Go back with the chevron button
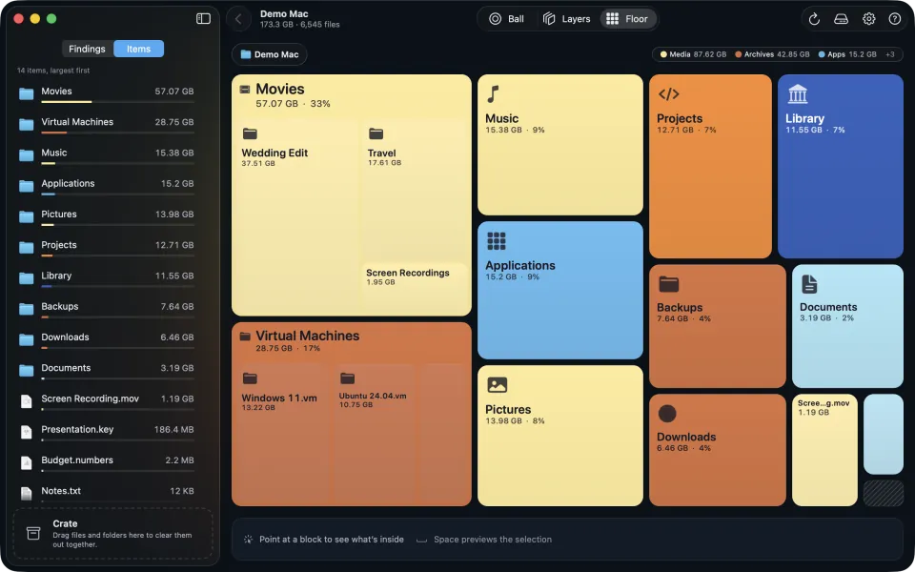Image resolution: width=915 pixels, height=572 pixels. pos(238,19)
